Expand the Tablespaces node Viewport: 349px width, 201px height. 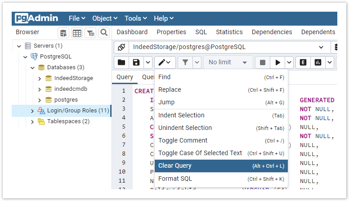click(32, 121)
